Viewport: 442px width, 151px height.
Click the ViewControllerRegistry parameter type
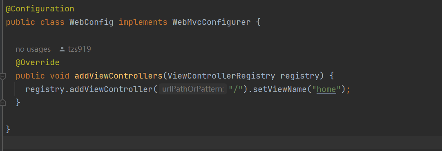click(221, 76)
